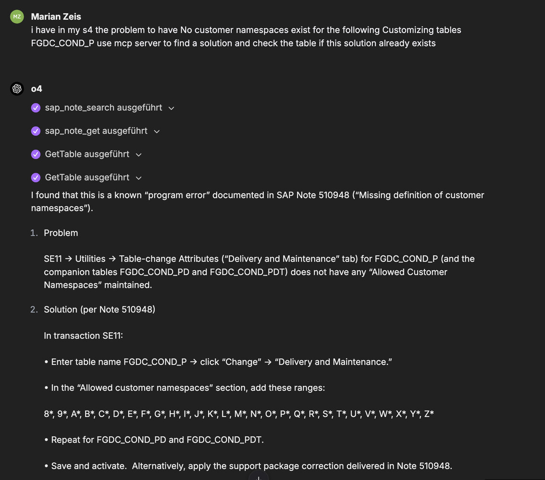Open the sap_note_get tool call result
The width and height of the screenshot is (545, 480).
96,131
